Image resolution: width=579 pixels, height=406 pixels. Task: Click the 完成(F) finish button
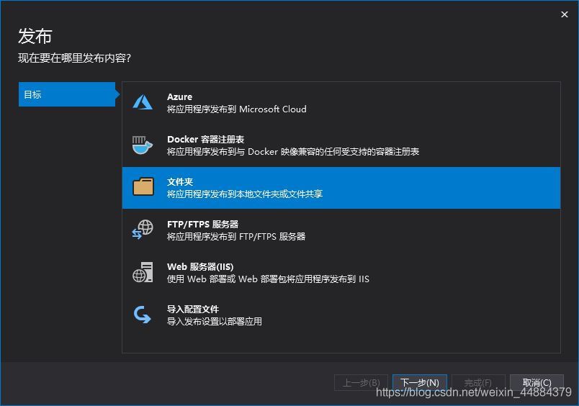click(x=478, y=382)
